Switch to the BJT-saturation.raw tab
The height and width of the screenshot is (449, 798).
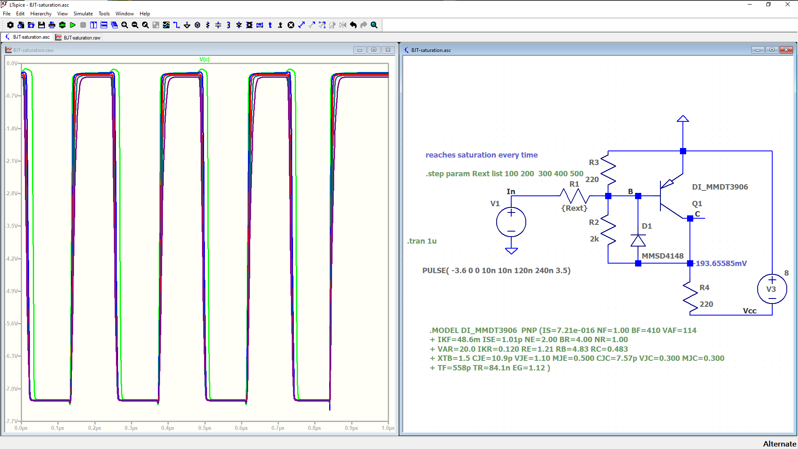coord(78,37)
